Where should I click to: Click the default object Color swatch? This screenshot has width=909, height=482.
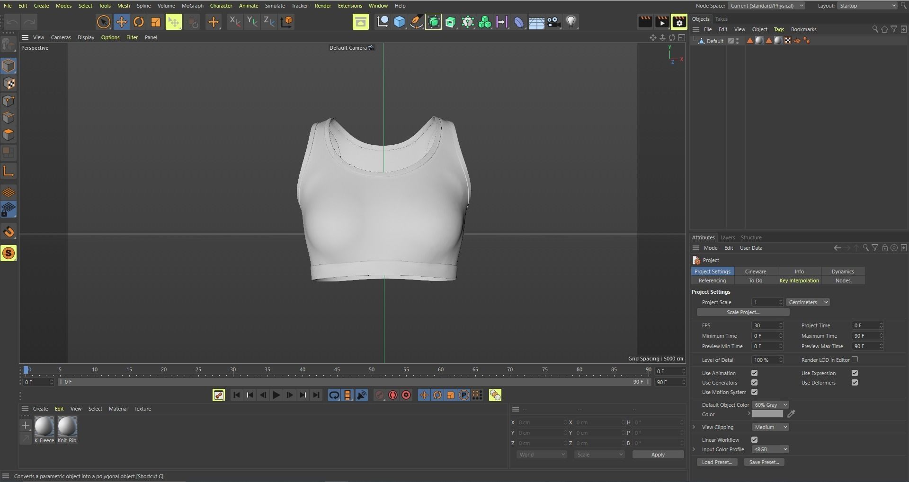(766, 414)
